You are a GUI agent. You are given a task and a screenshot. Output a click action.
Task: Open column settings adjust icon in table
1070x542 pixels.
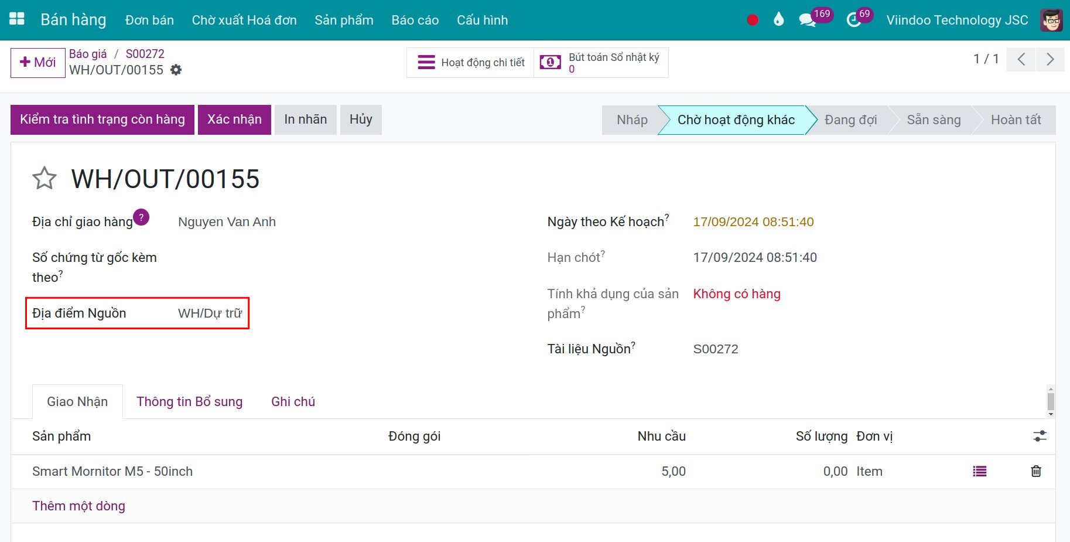pos(1040,436)
